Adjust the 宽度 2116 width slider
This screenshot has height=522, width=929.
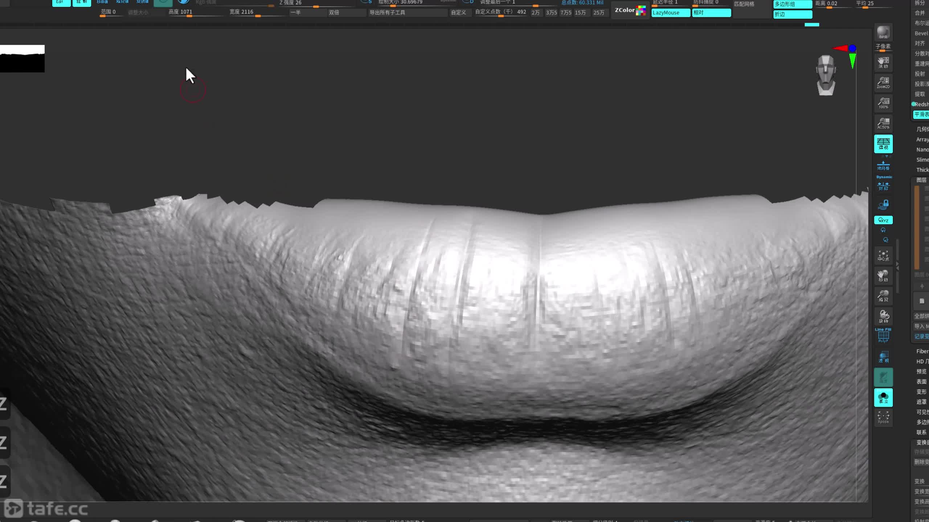tap(258, 12)
